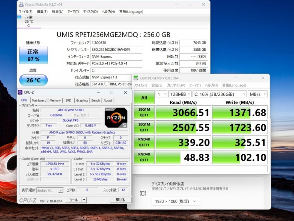The width and height of the screenshot is (294, 221).
Task: Click the SEQ1M Q8T1 read result 3066.51
Action: pyautogui.click(x=183, y=112)
